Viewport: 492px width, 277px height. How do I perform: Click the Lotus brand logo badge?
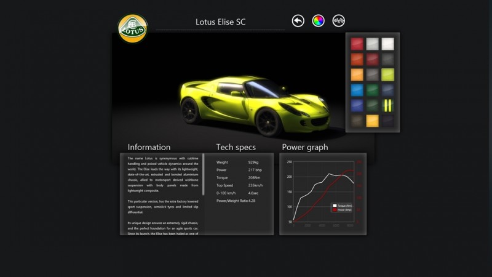click(132, 28)
